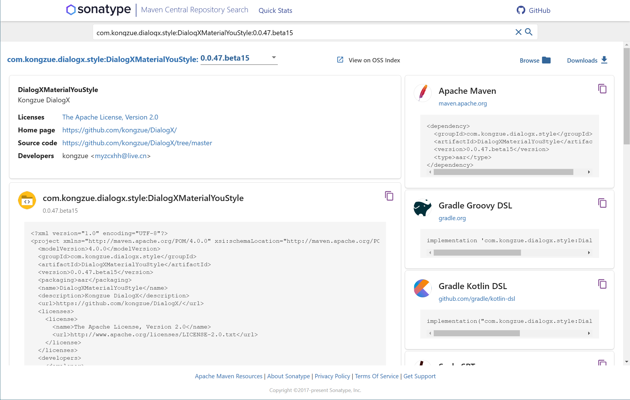Copy the Apache Maven dependency snippet

[x=603, y=89]
